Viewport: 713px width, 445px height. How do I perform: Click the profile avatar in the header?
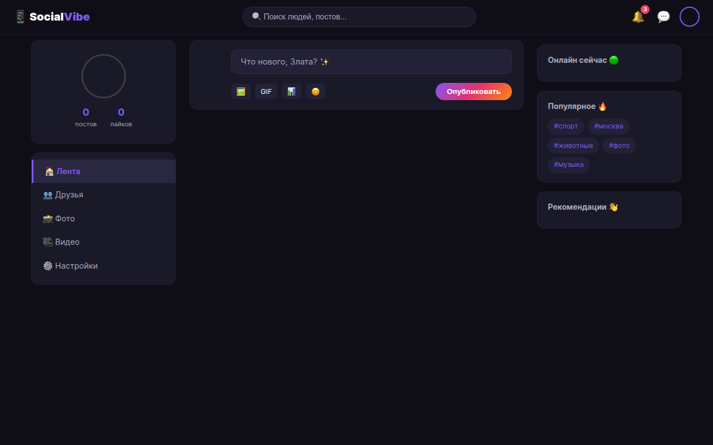[690, 17]
